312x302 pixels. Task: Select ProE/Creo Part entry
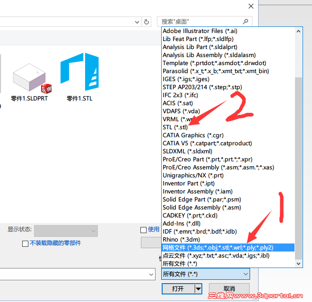[x=228, y=159]
